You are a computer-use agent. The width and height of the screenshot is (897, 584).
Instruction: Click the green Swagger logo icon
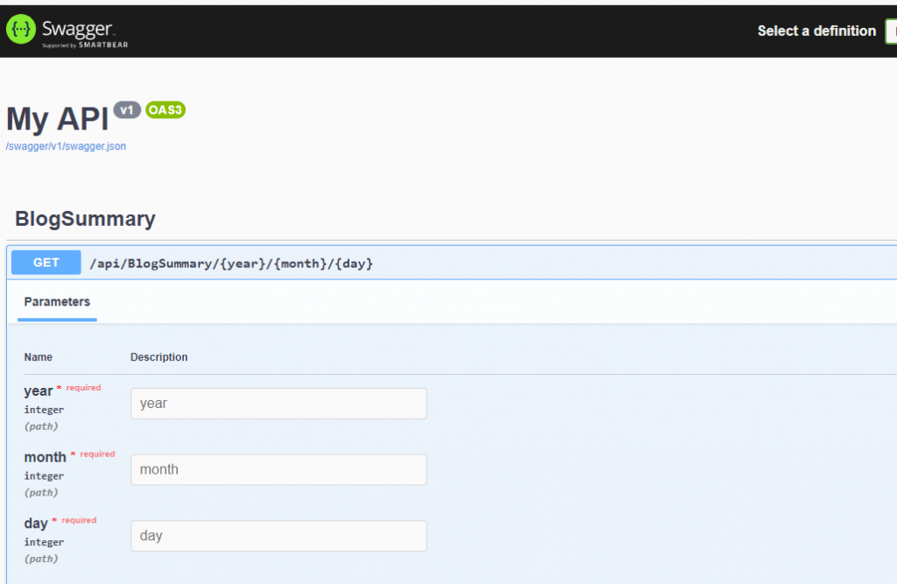(21, 30)
